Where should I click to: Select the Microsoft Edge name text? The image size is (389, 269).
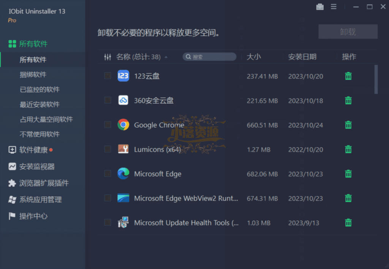[x=158, y=174]
